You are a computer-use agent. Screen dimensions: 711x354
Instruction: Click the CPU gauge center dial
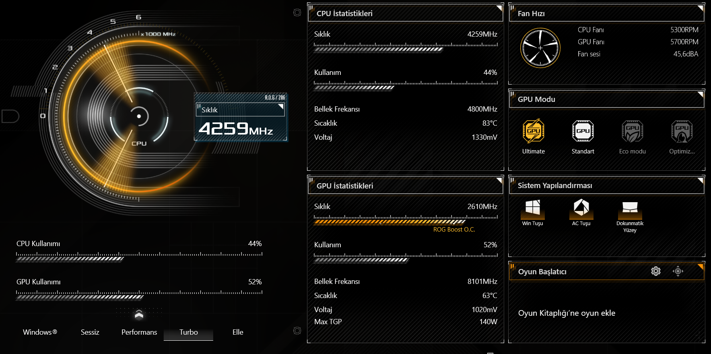click(139, 116)
